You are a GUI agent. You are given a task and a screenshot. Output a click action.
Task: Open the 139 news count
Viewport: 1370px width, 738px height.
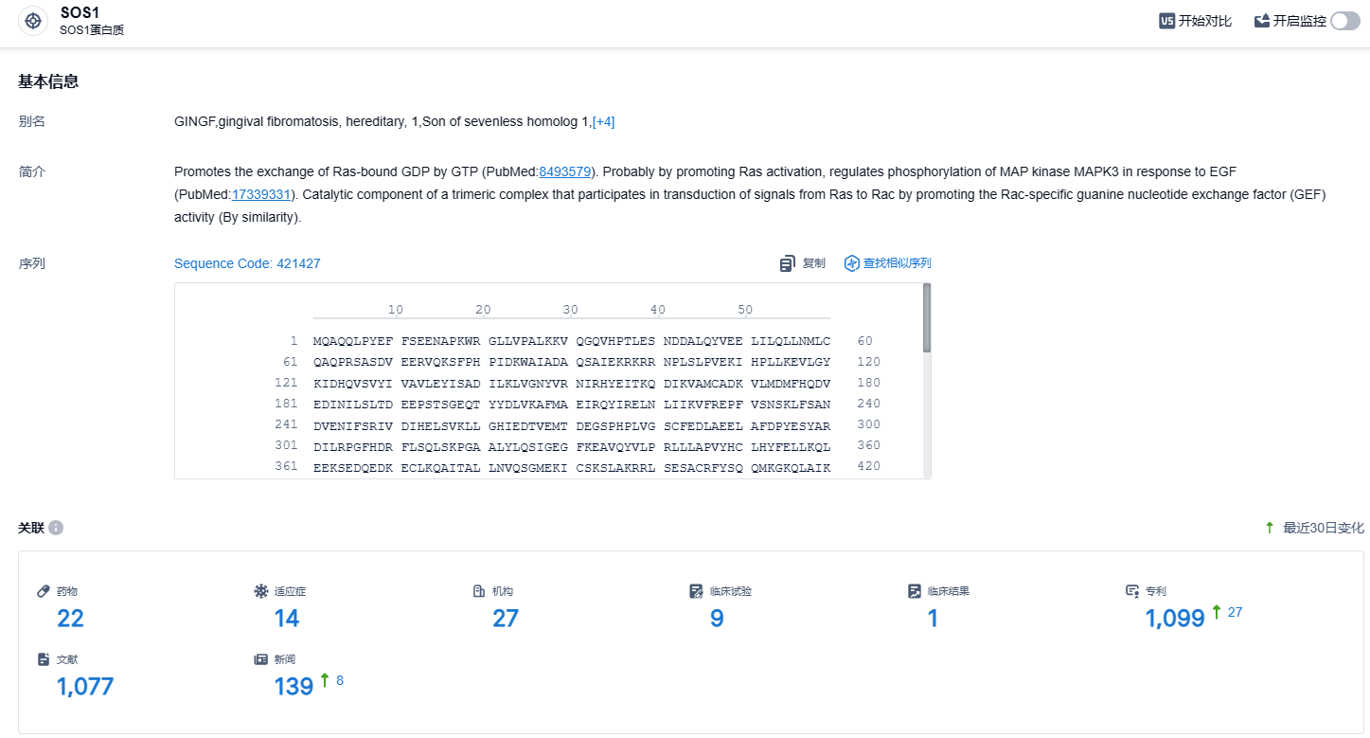[x=294, y=687]
